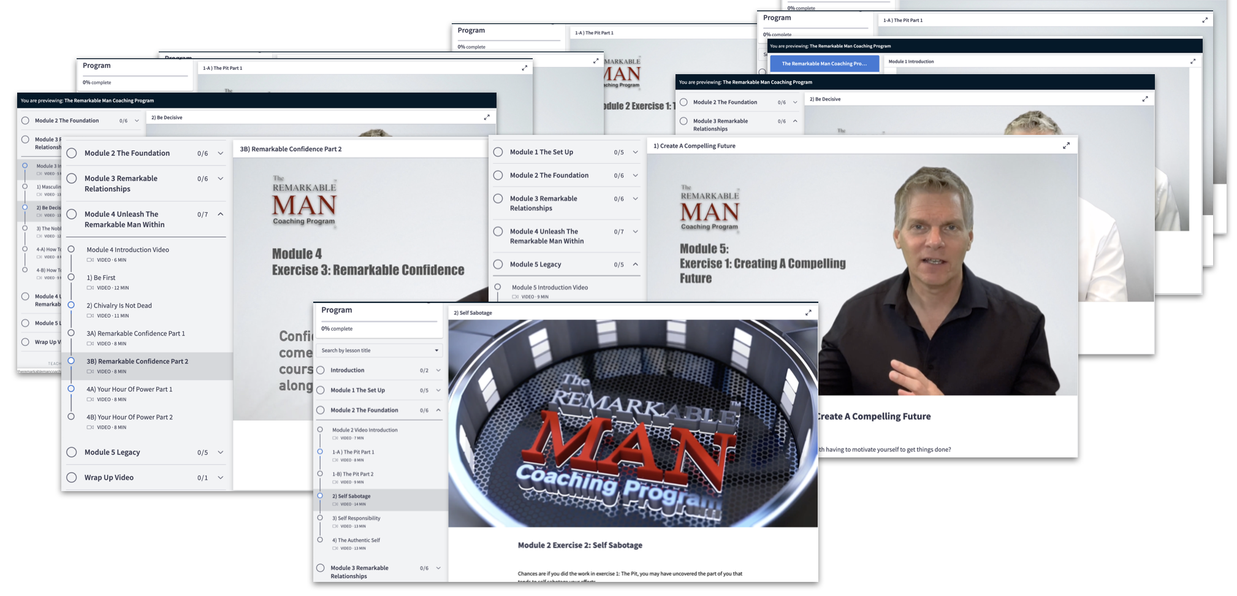The height and width of the screenshot is (596, 1237).
Task: Expand the Wrap Up Video chevron
Action: pos(221,478)
